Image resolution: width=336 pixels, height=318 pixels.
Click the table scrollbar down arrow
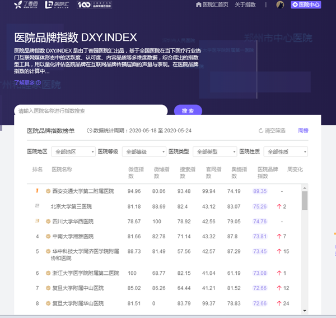305,311
